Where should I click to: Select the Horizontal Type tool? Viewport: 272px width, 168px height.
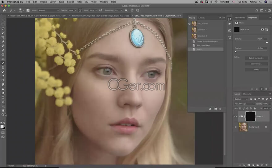click(x=3, y=97)
